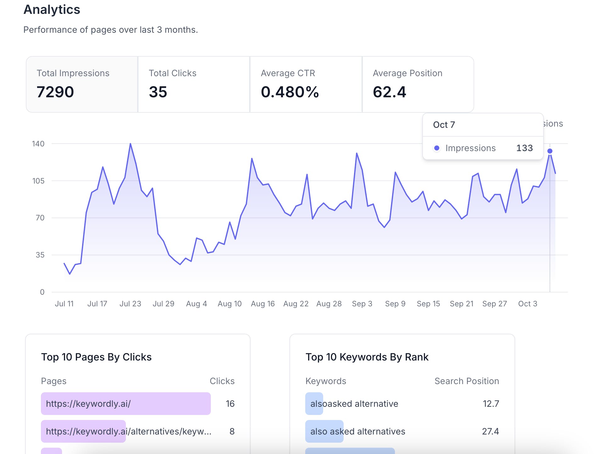Screen dimensions: 596x454
Task: Click the Impressions legend dot in tooltip
Action: coord(437,148)
